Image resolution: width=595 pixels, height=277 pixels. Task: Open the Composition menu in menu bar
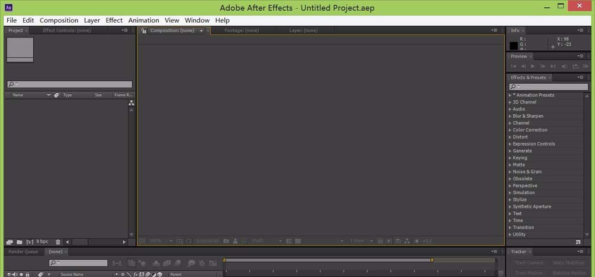click(59, 20)
